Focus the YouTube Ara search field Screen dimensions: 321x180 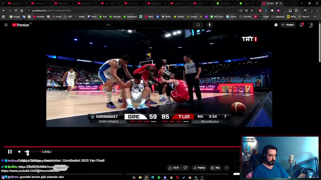(x=148, y=25)
